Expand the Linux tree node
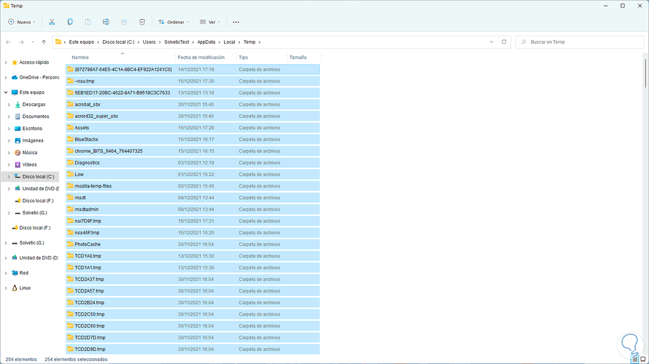The image size is (649, 364). click(x=6, y=288)
